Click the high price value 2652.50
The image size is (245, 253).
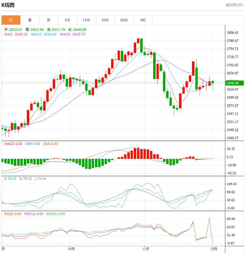coord(37,30)
